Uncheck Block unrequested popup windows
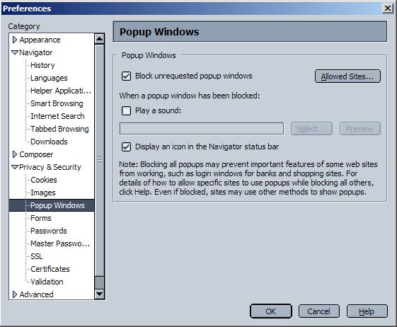The width and height of the screenshot is (397, 327). [x=126, y=76]
